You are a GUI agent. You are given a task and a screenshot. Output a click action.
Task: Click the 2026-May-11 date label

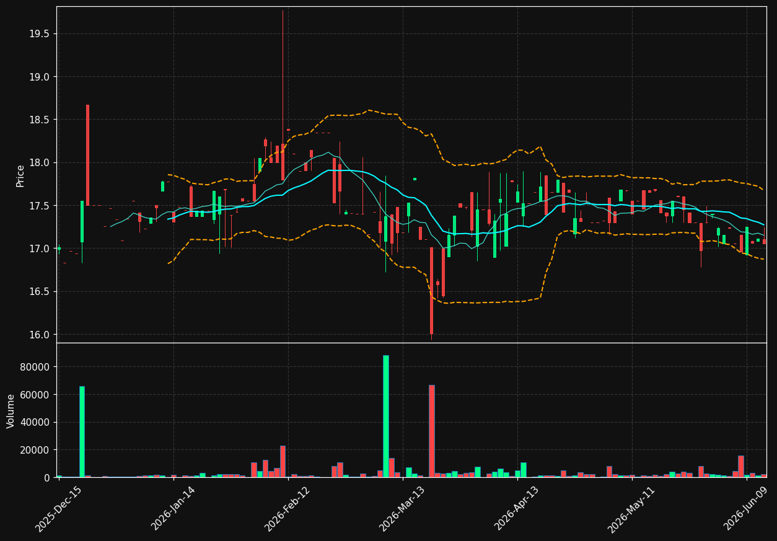tap(631, 509)
